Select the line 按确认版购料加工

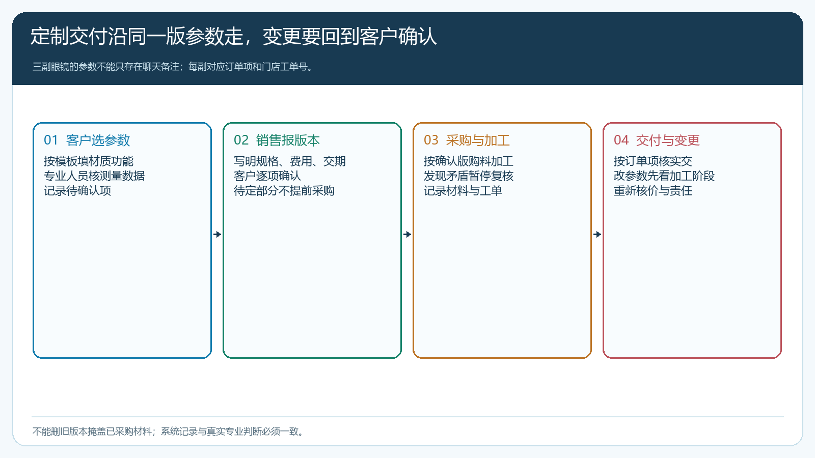click(469, 161)
